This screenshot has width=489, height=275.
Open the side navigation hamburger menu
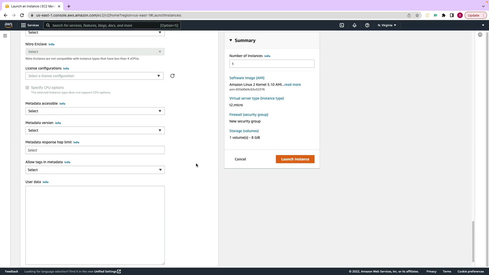(5, 36)
